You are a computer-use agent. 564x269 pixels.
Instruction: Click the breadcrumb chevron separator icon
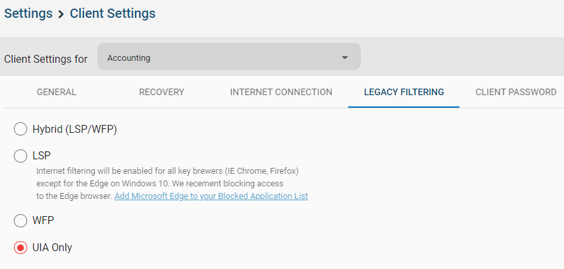point(61,15)
